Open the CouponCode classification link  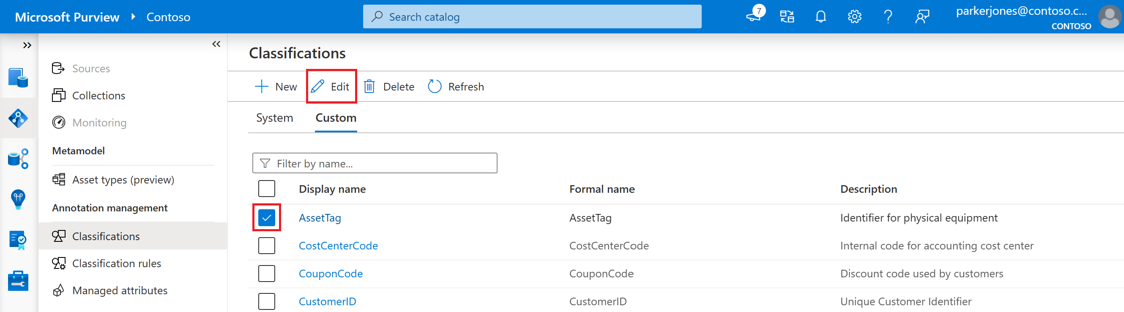click(330, 274)
